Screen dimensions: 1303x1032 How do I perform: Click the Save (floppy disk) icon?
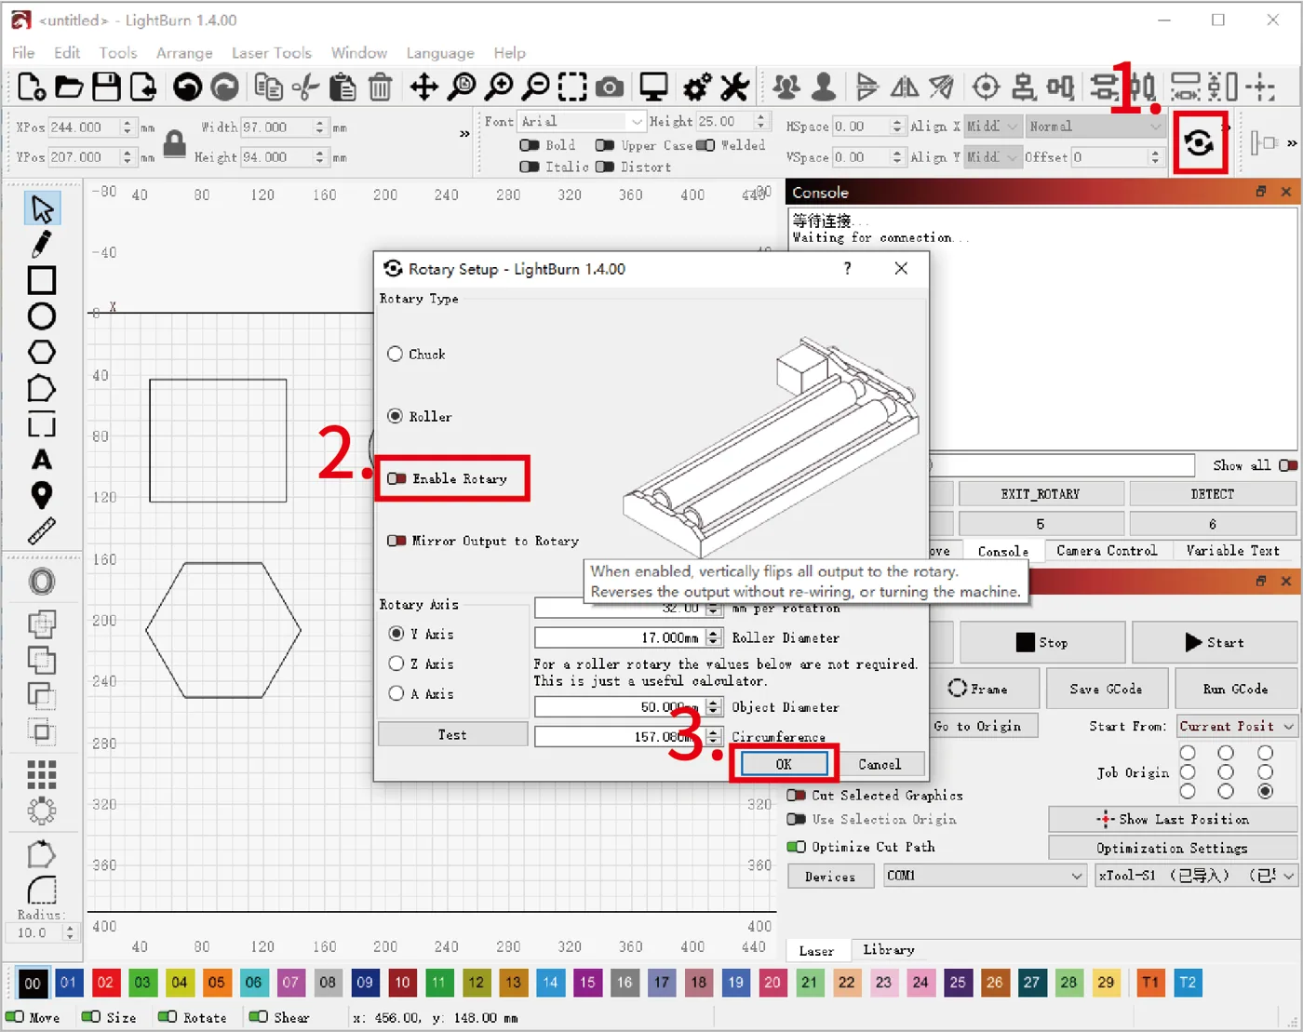[106, 87]
